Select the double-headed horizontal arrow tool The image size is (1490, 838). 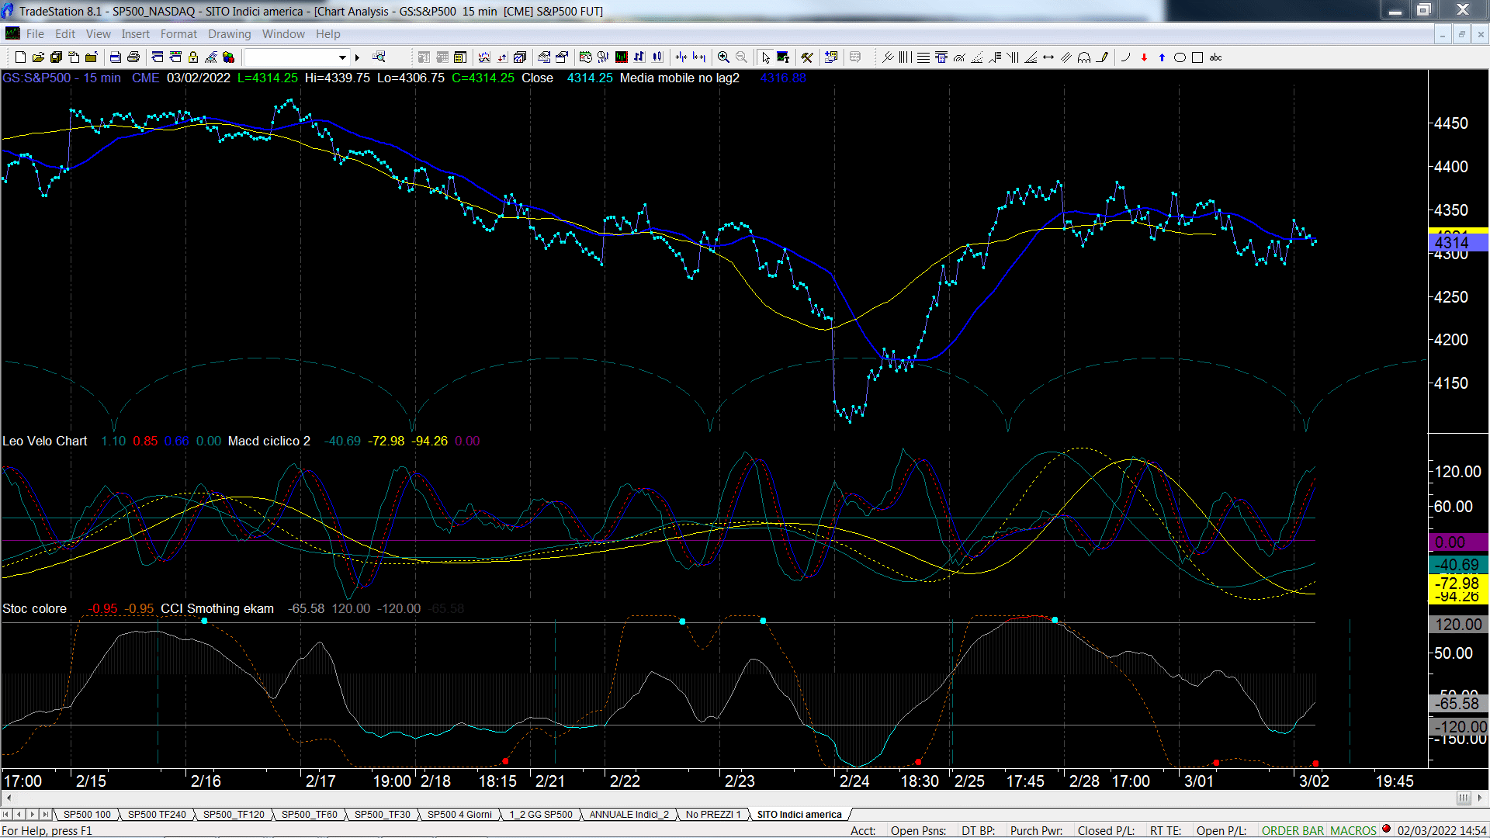[1048, 57]
